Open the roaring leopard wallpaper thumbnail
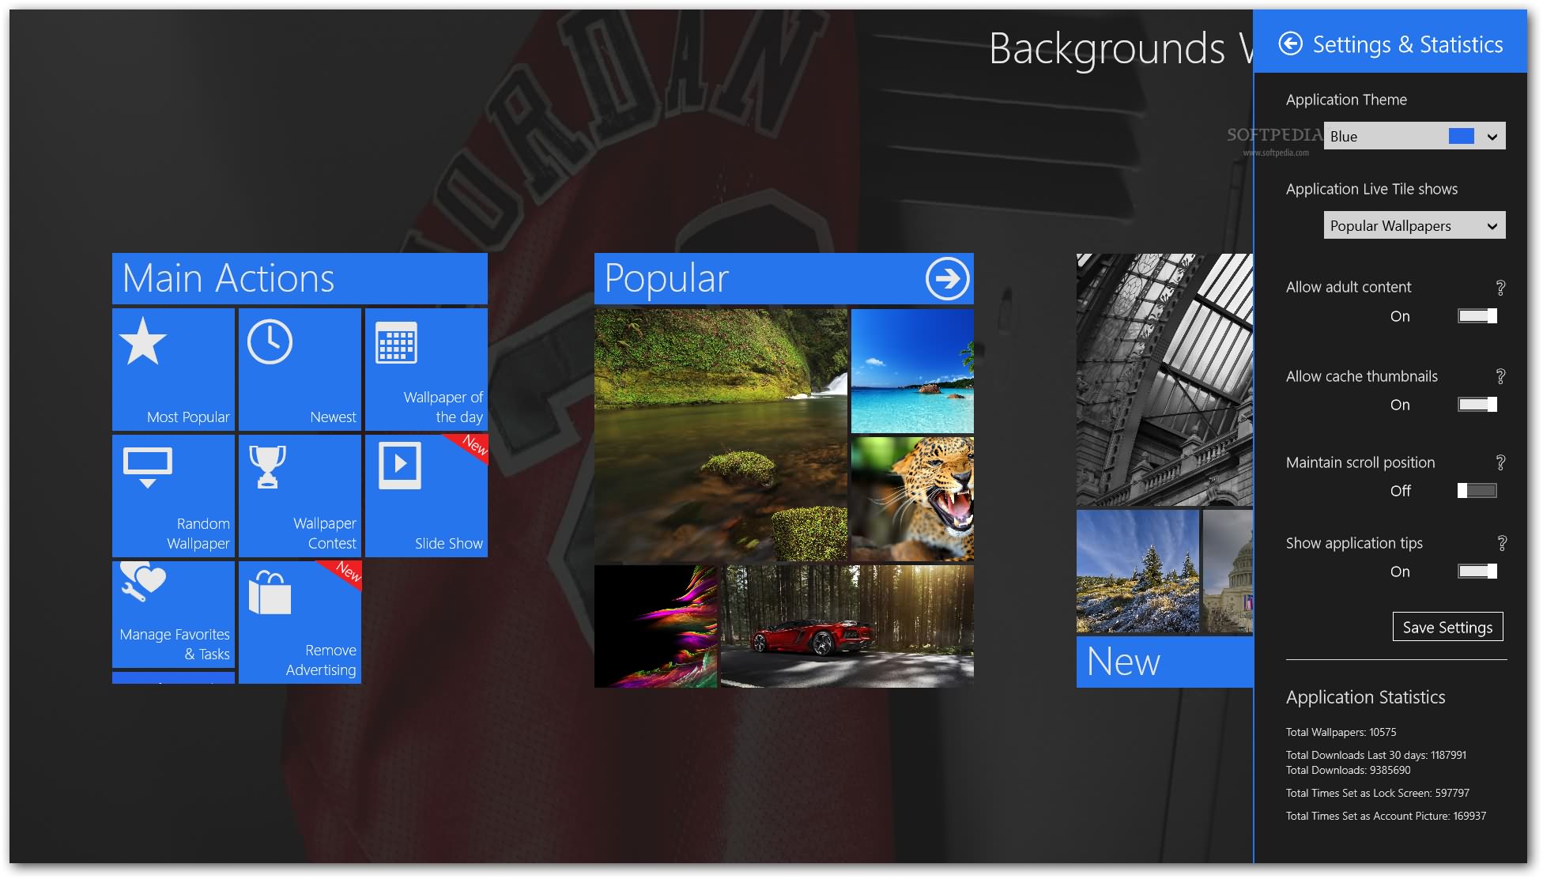The width and height of the screenshot is (1543, 879). tap(912, 499)
